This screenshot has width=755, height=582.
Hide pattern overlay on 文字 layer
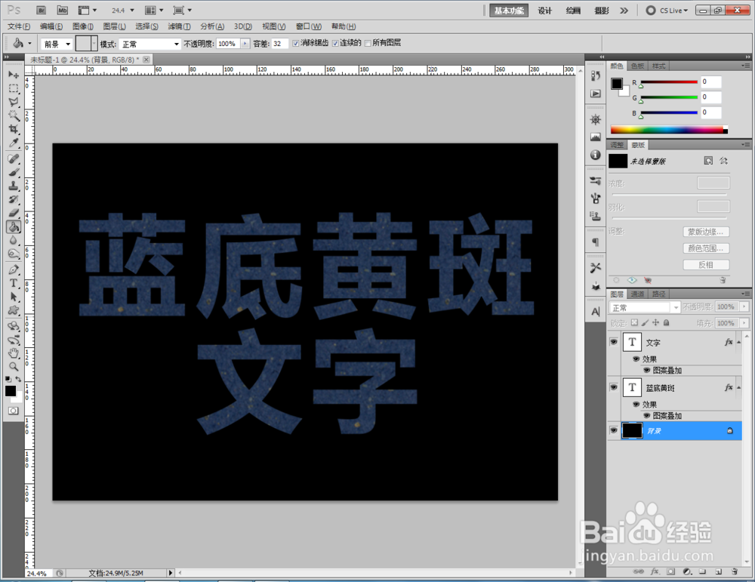coord(647,370)
